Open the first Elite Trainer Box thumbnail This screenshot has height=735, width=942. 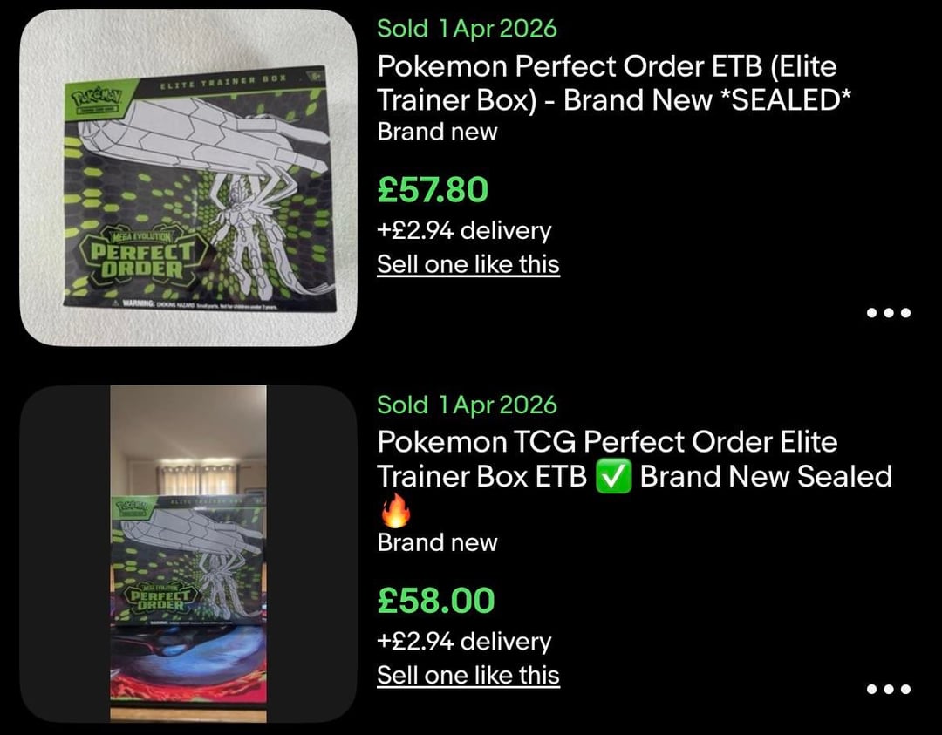tap(188, 178)
